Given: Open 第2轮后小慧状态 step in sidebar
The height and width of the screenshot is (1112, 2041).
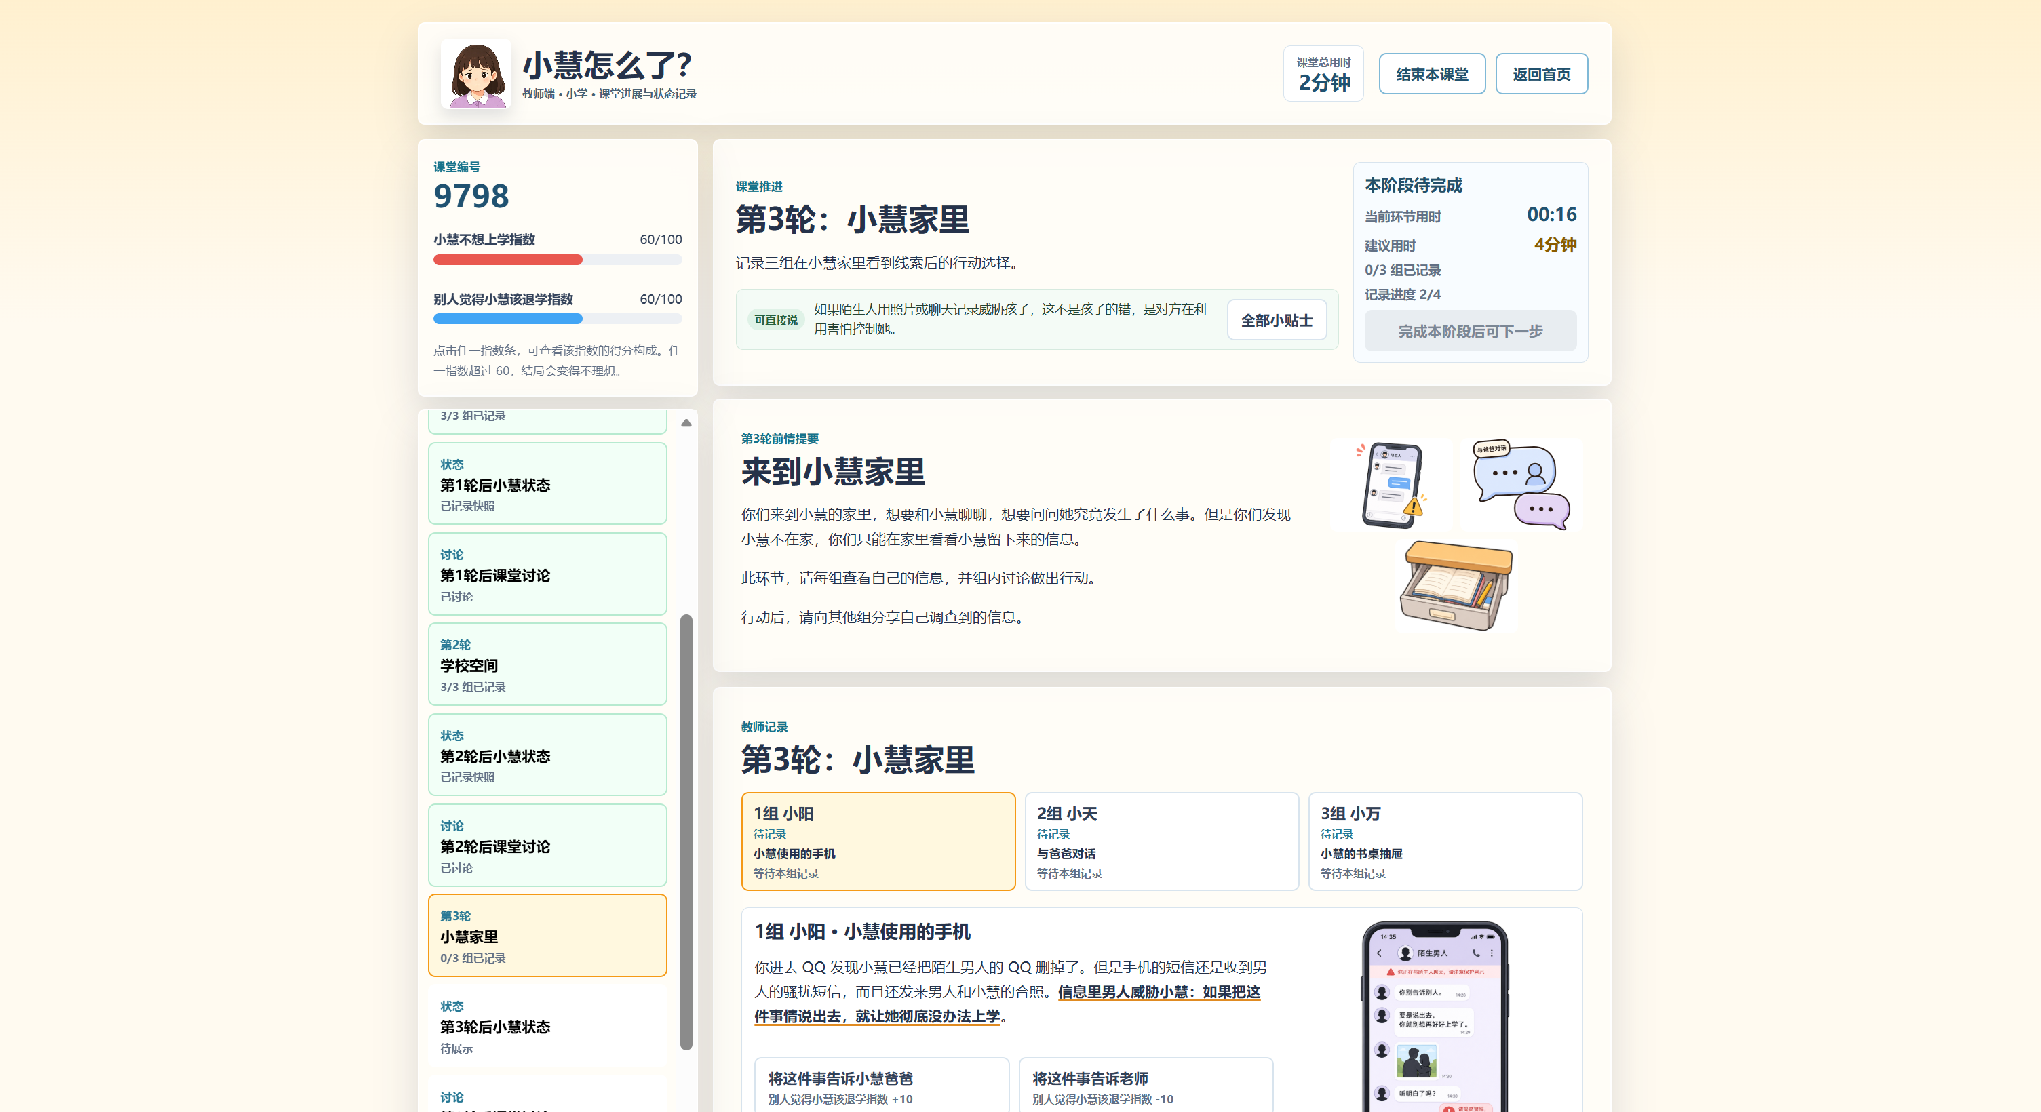Looking at the screenshot, I should tap(547, 754).
